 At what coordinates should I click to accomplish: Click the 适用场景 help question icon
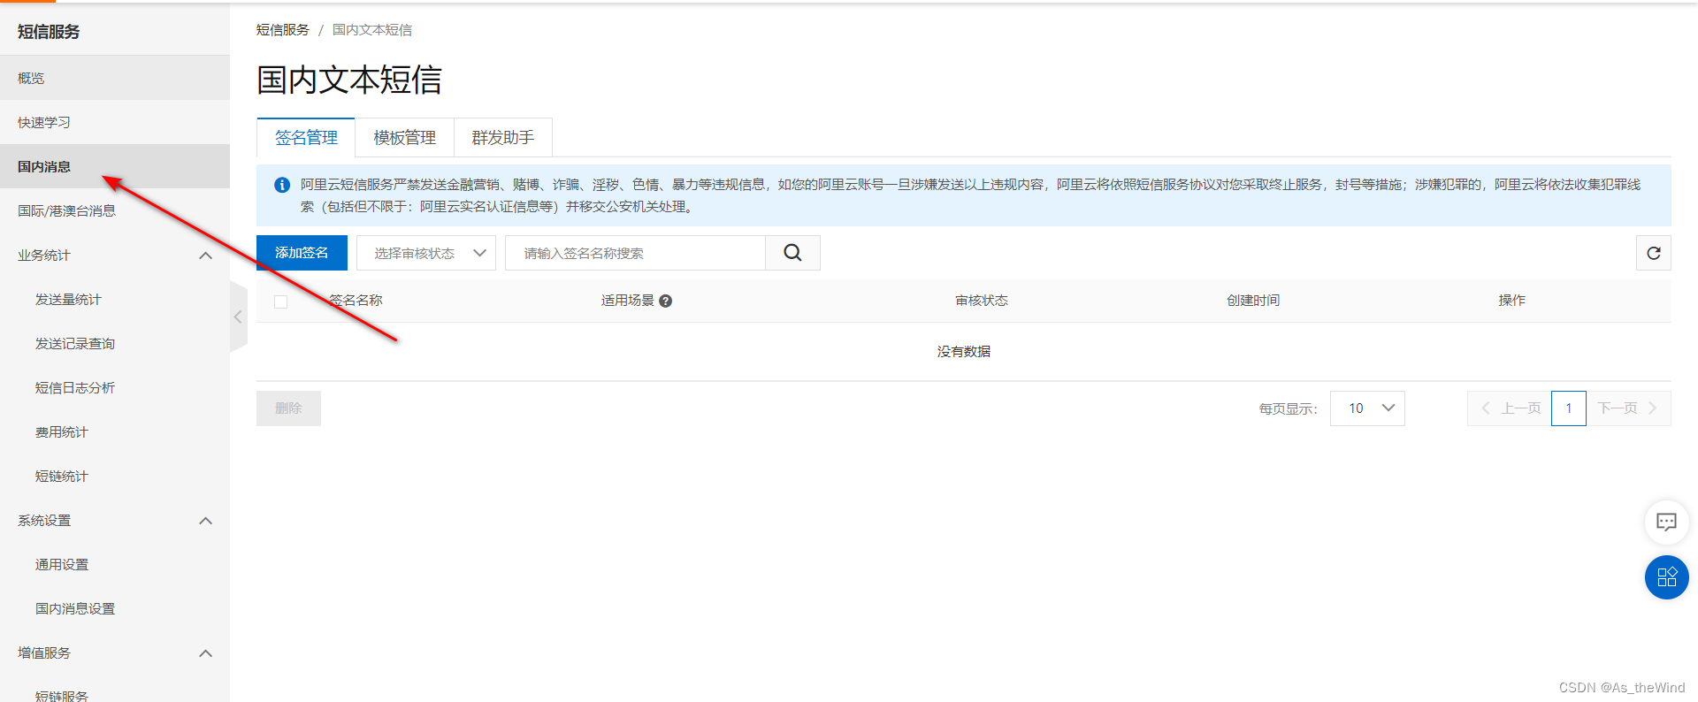click(x=666, y=301)
